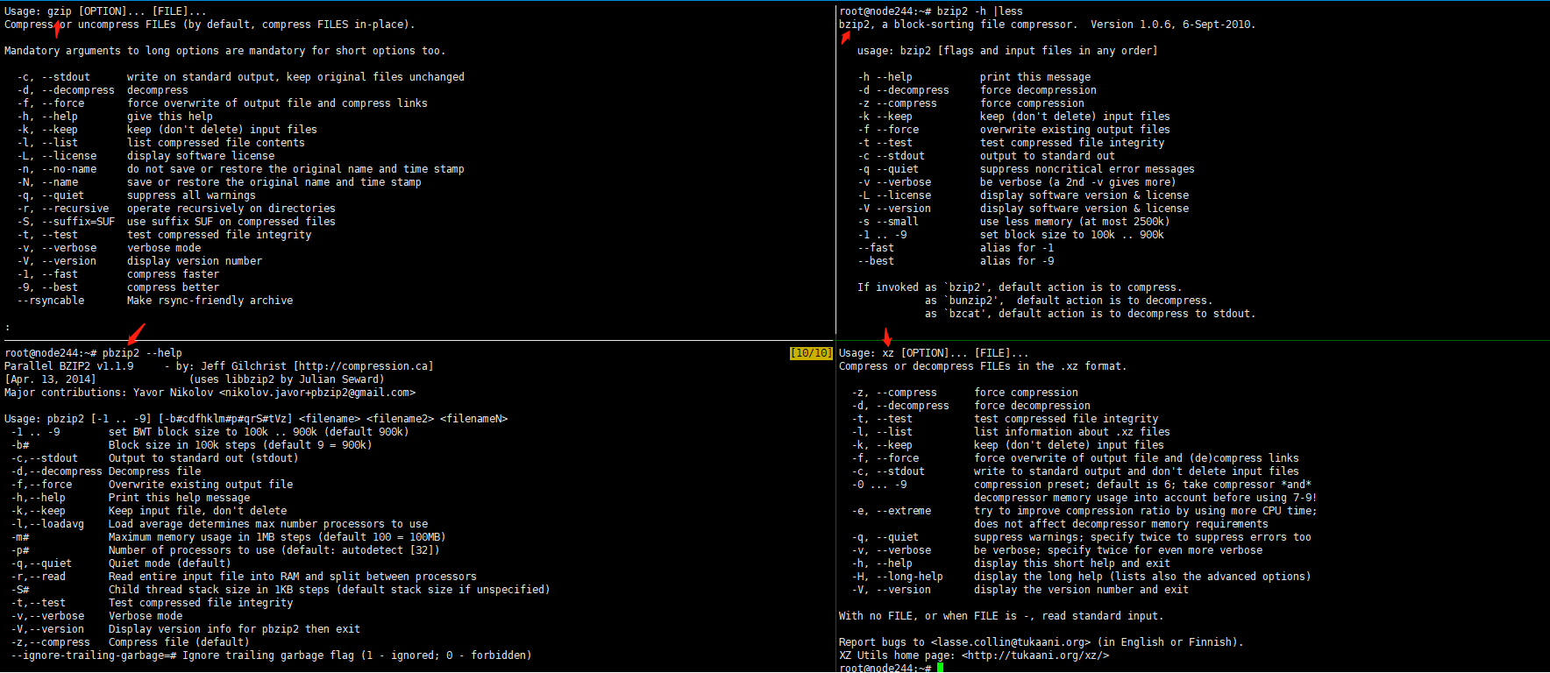This screenshot has height=673, width=1550.
Task: Click the xz '-l, --list' option
Action: pyautogui.click(x=882, y=432)
